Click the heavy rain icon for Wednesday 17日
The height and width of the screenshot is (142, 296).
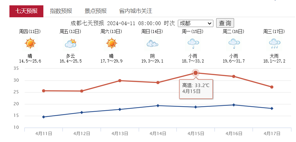click(x=275, y=43)
